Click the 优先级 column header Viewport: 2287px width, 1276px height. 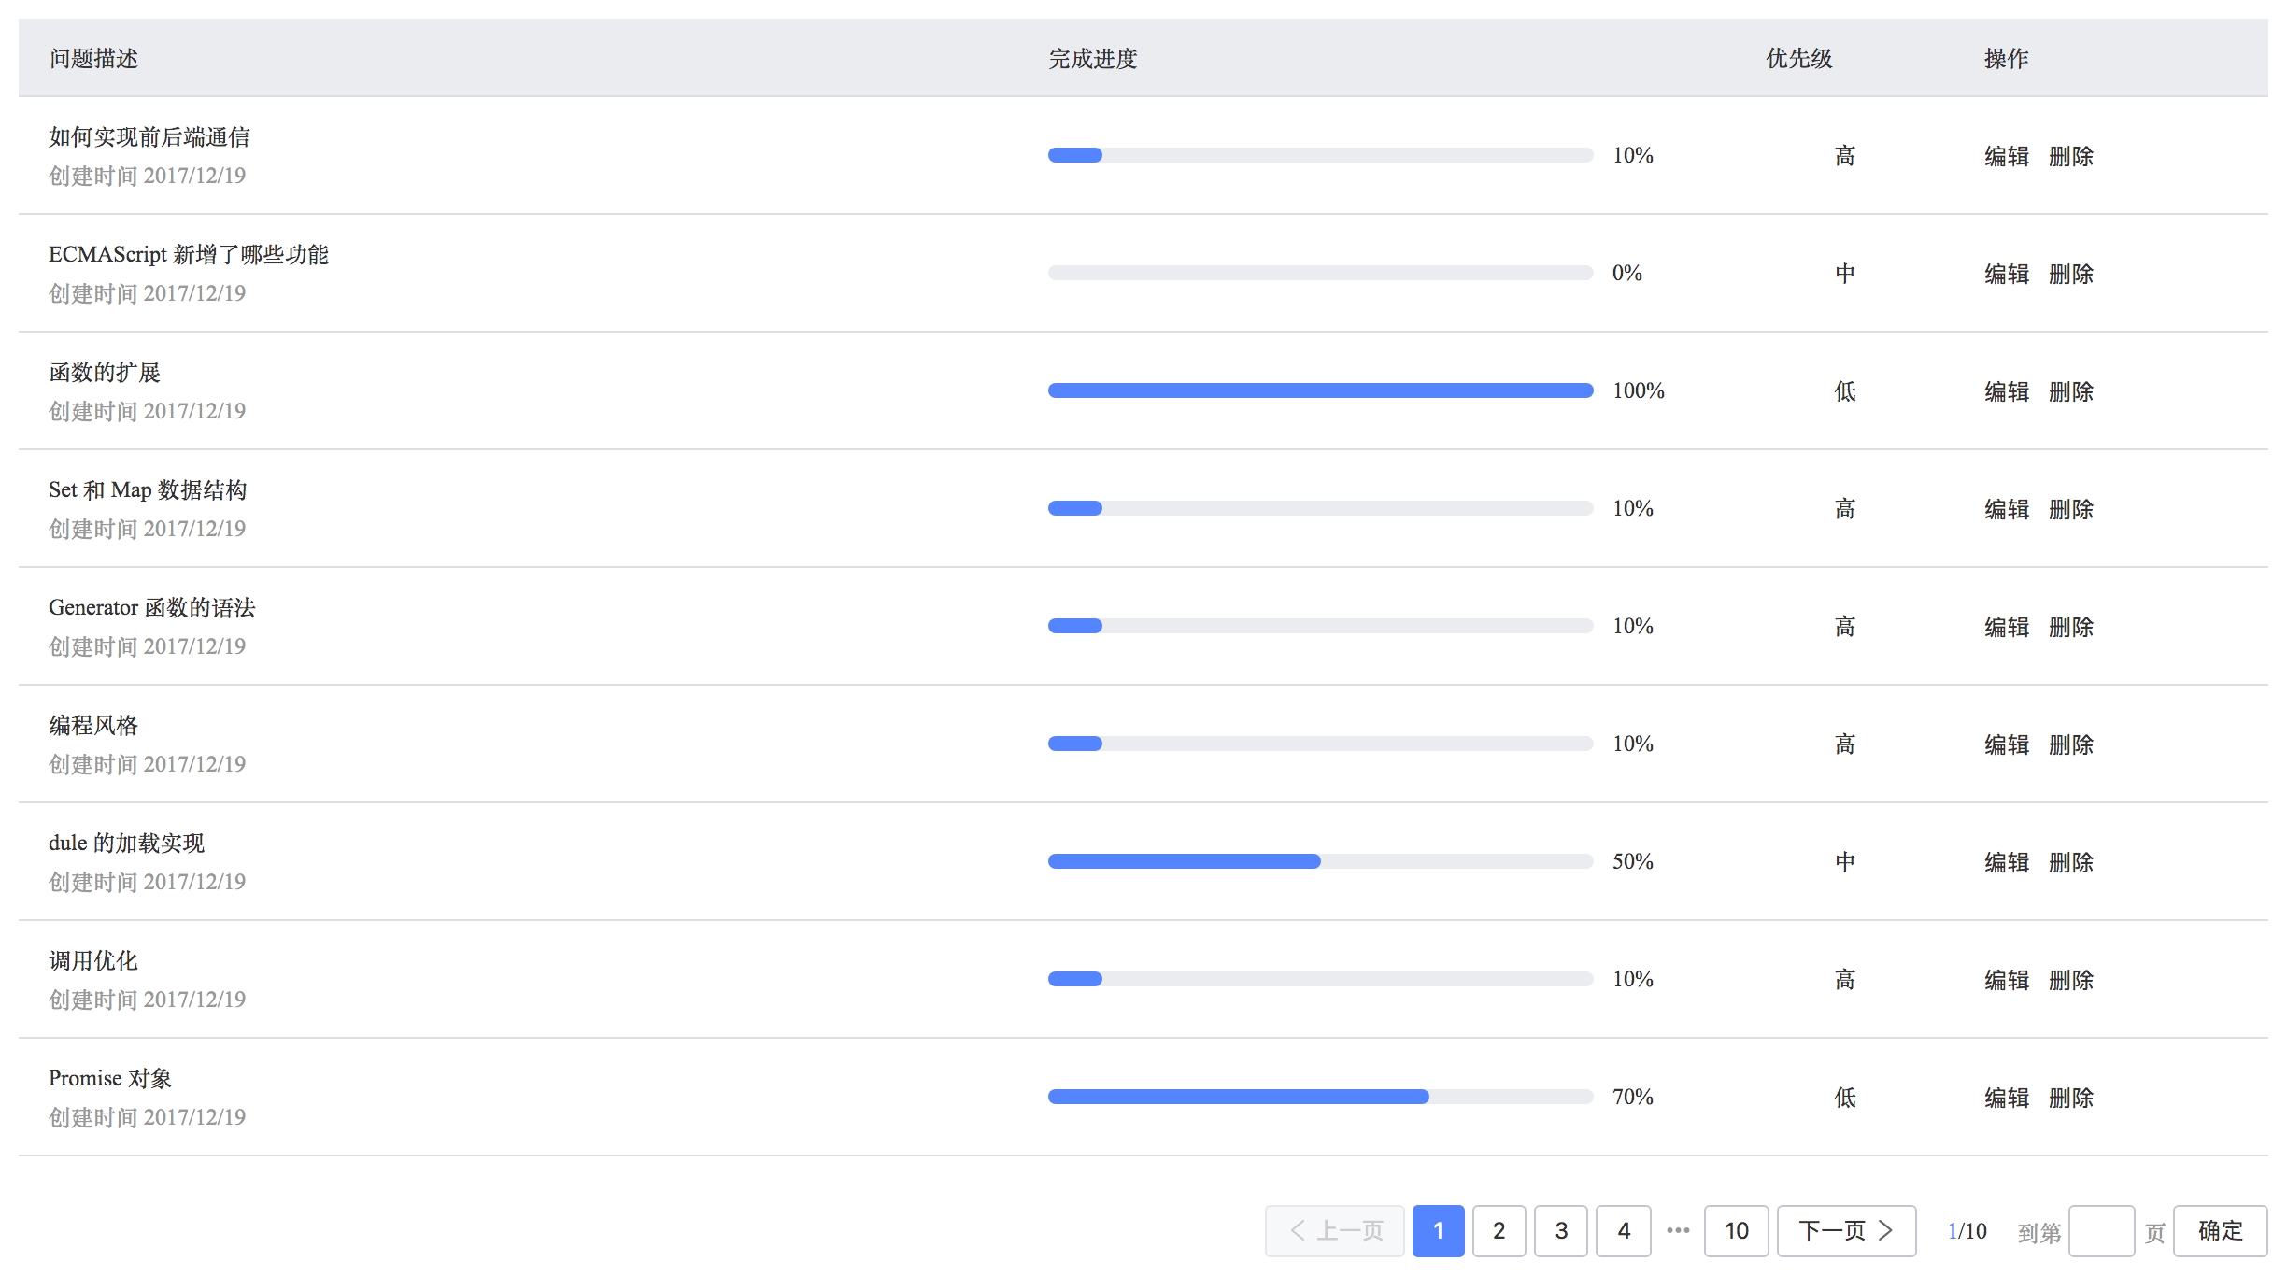point(1799,58)
